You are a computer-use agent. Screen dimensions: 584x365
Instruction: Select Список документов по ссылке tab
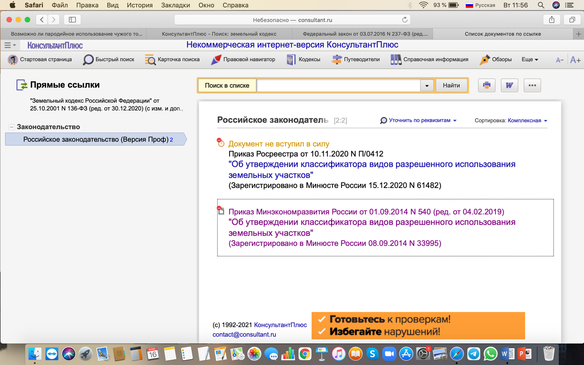[503, 34]
